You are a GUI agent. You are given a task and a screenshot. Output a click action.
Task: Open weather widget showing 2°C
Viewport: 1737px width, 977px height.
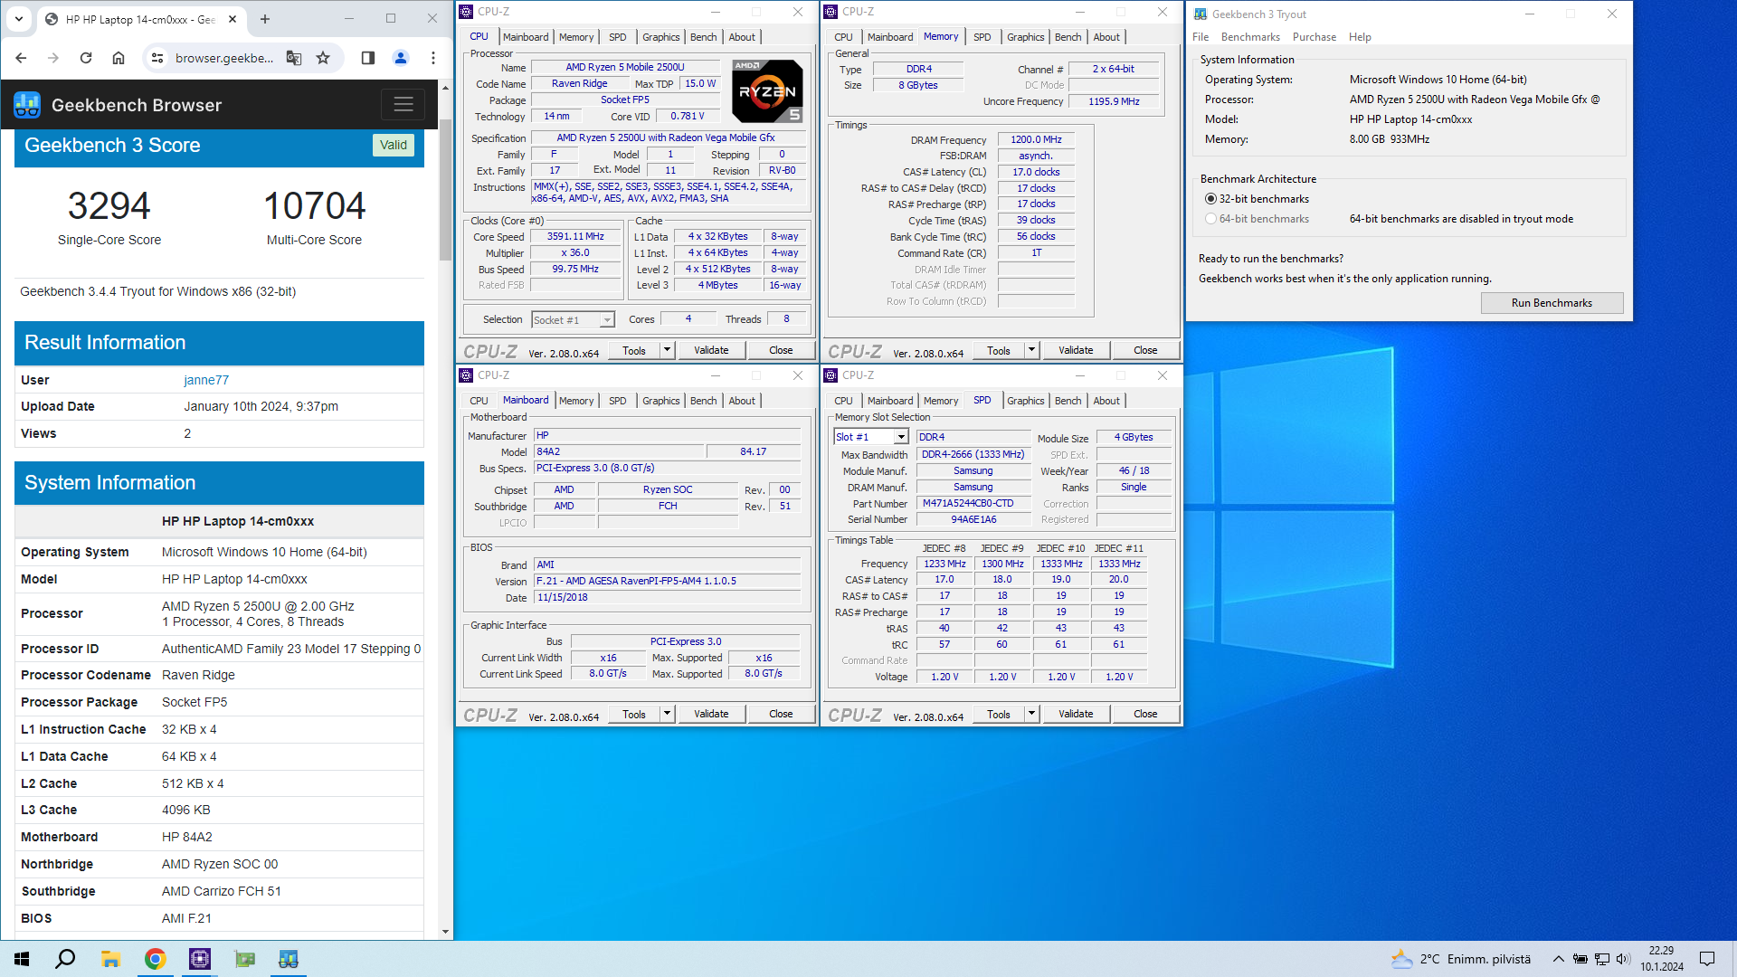[x=1460, y=959]
